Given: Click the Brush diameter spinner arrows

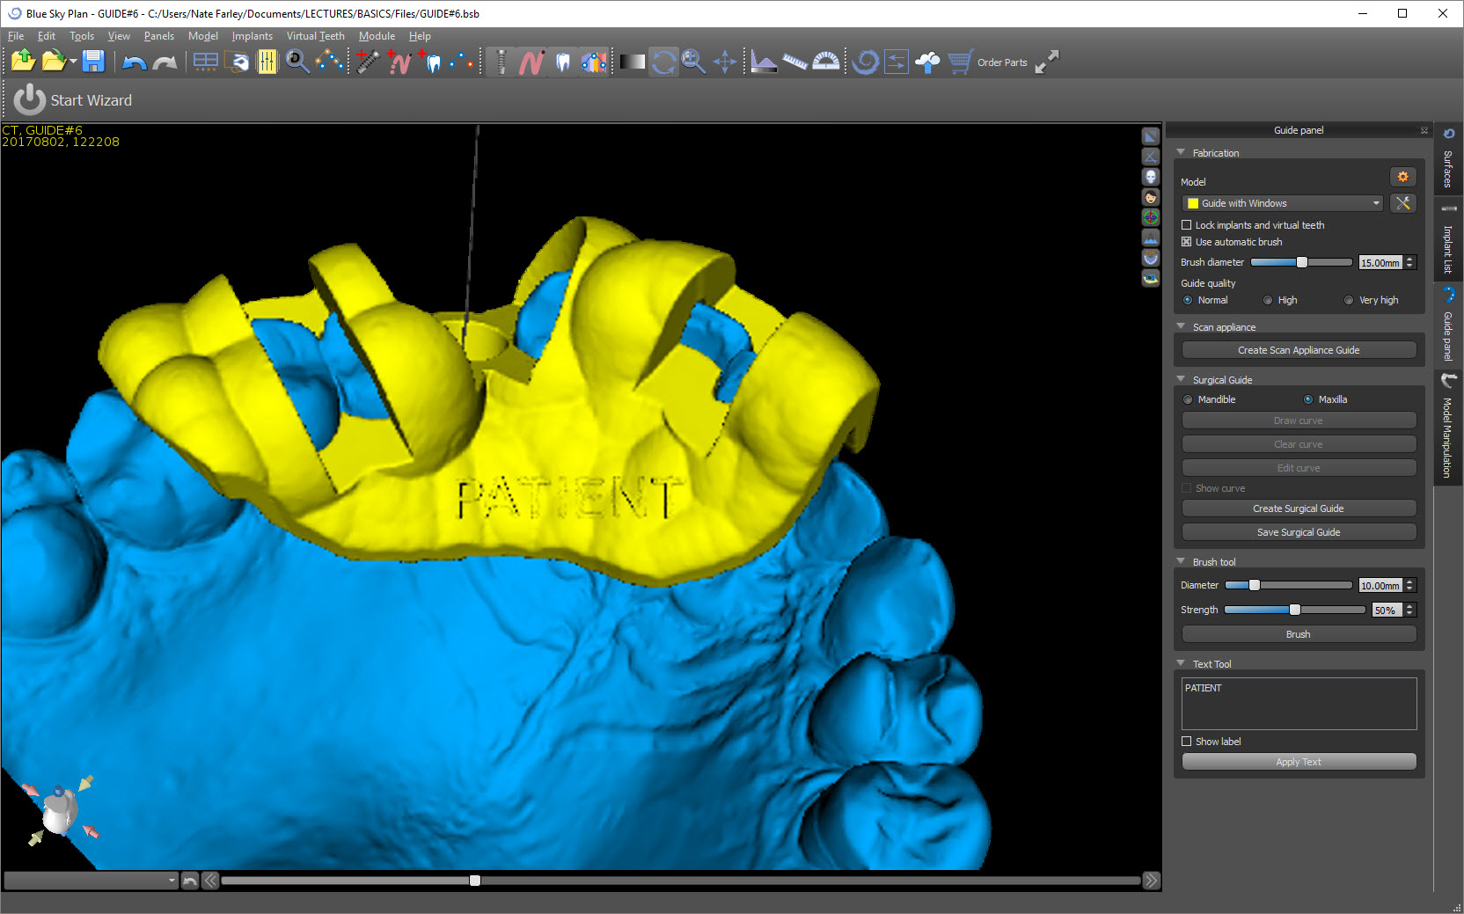Looking at the screenshot, I should pyautogui.click(x=1409, y=262).
